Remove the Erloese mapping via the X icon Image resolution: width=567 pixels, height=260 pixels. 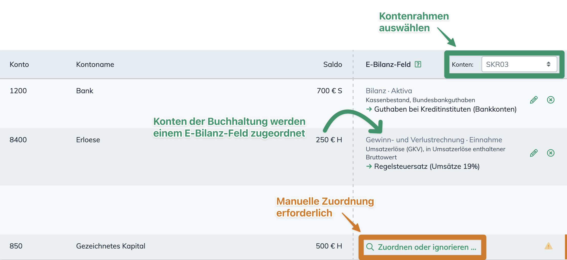(x=551, y=153)
